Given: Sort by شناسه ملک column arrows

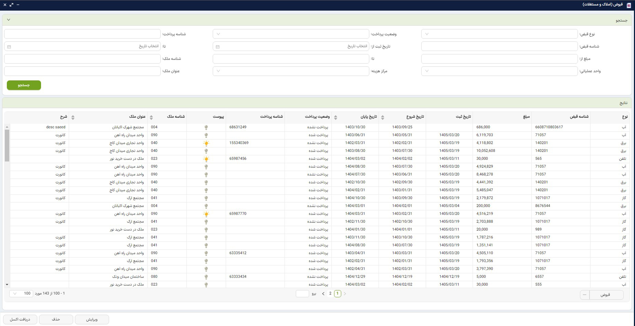Looking at the screenshot, I should pos(151,117).
